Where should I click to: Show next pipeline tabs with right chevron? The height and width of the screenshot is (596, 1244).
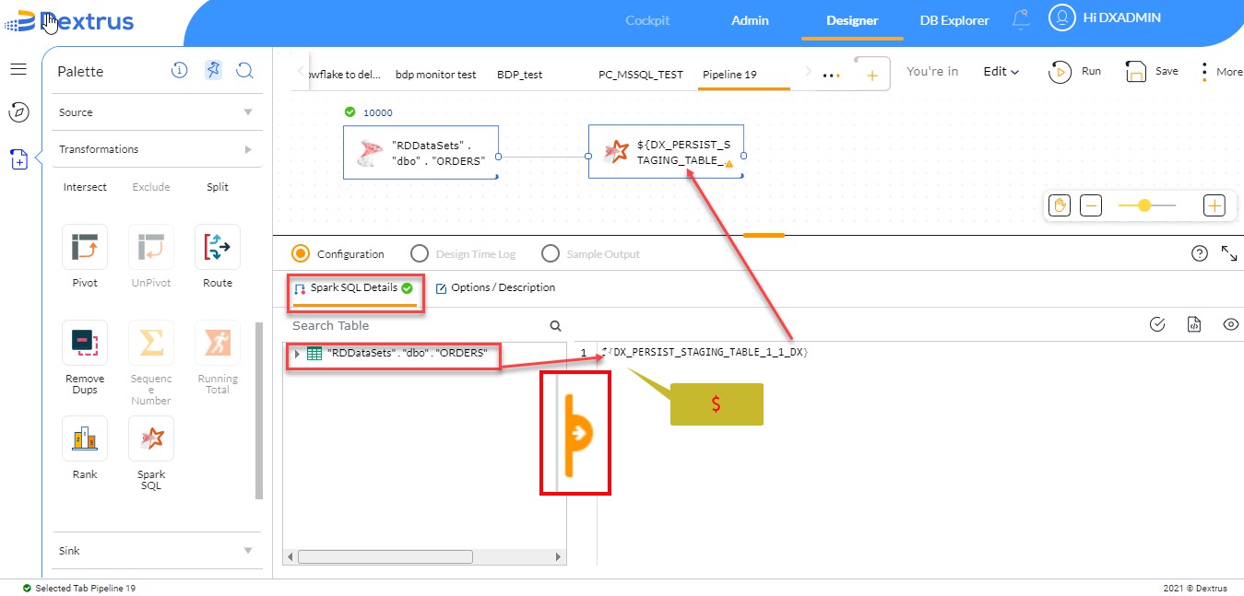click(809, 72)
